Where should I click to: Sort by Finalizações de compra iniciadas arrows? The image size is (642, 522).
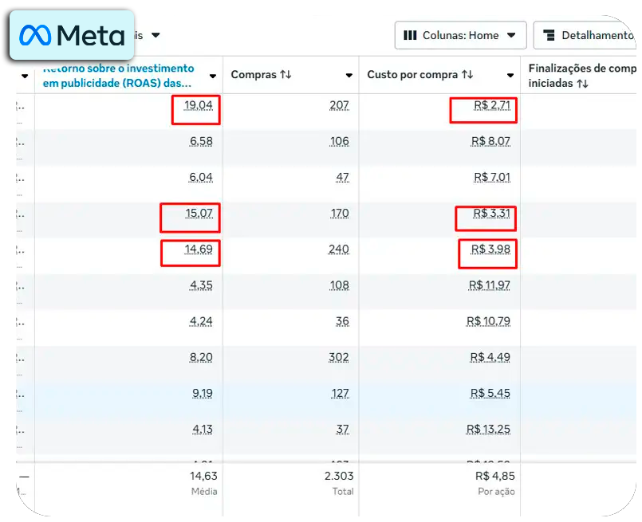[582, 83]
